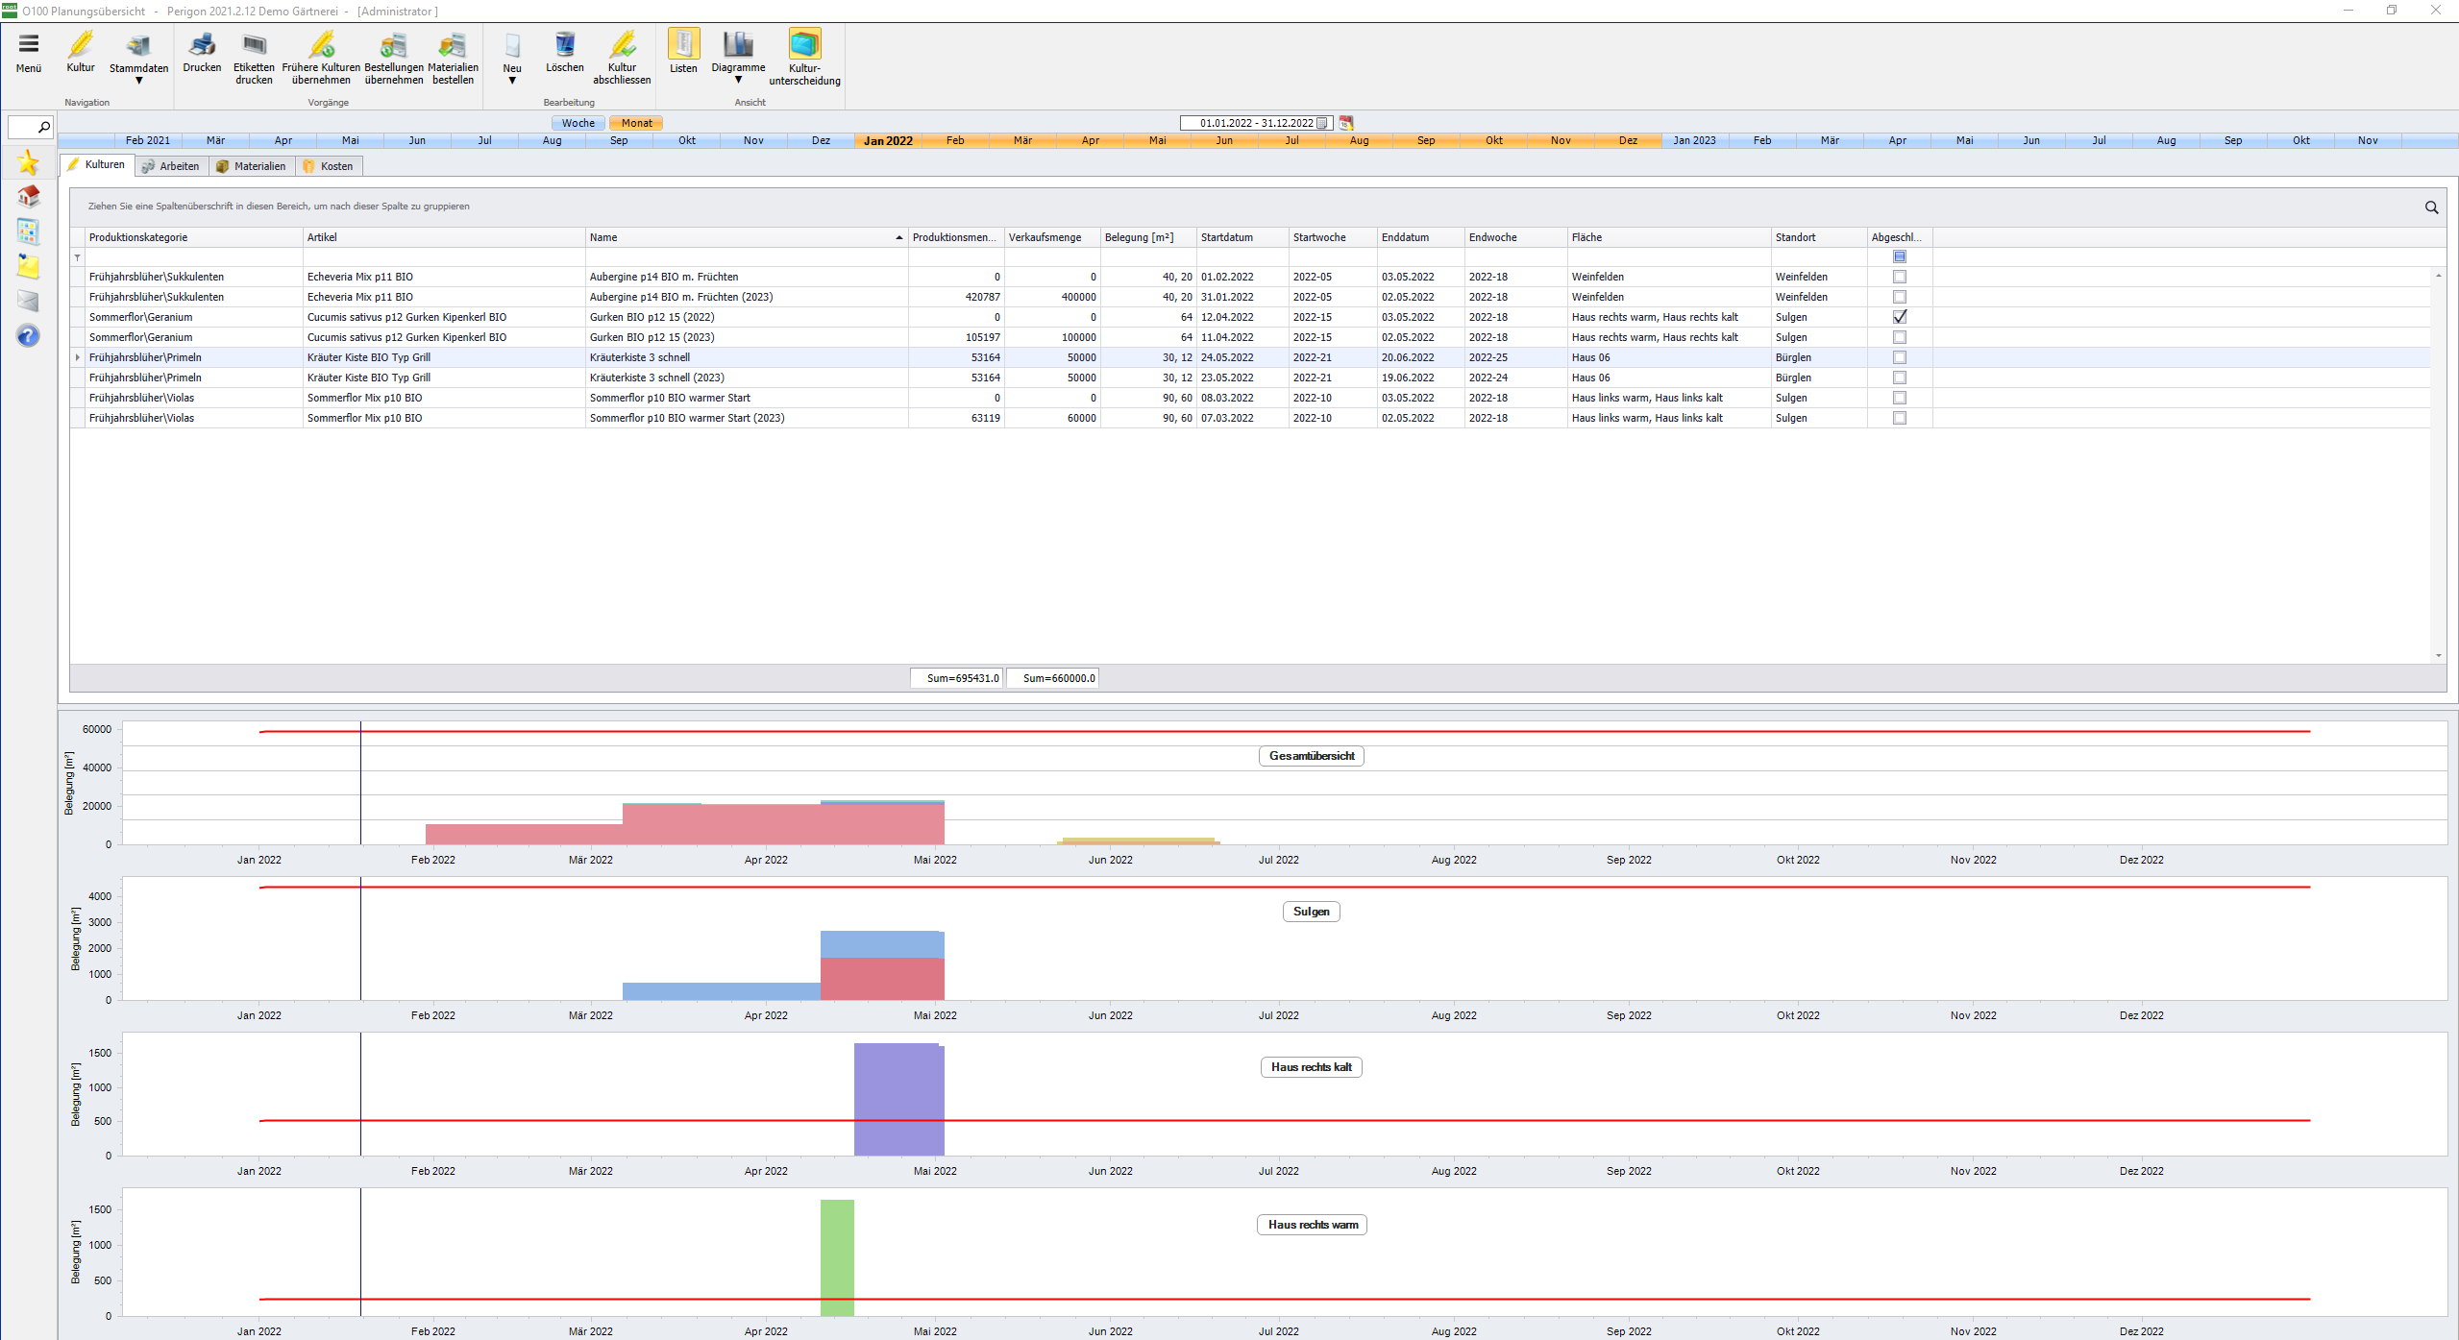Click Frühere Kulturen übernehmen icon
Viewport: 2459px width, 1340px height.
[x=321, y=46]
